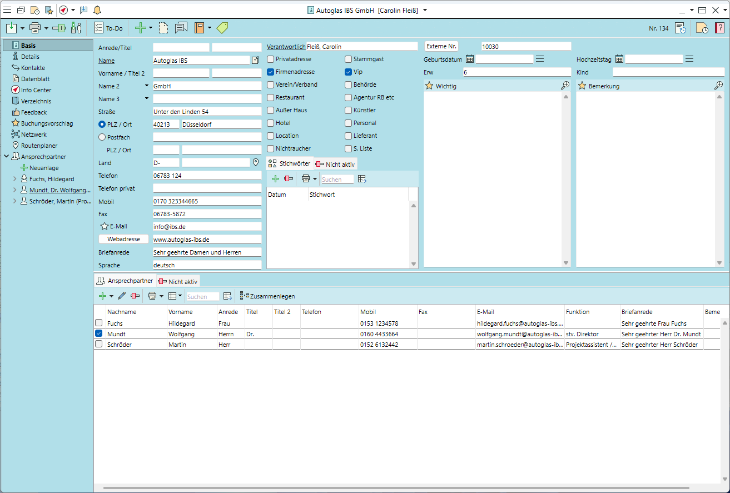Expand Fuchs, Hildegard tree node

(x=14, y=179)
